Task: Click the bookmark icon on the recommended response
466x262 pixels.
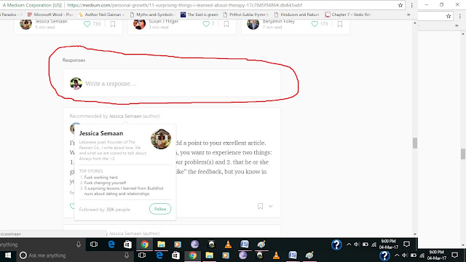Action: [260, 206]
